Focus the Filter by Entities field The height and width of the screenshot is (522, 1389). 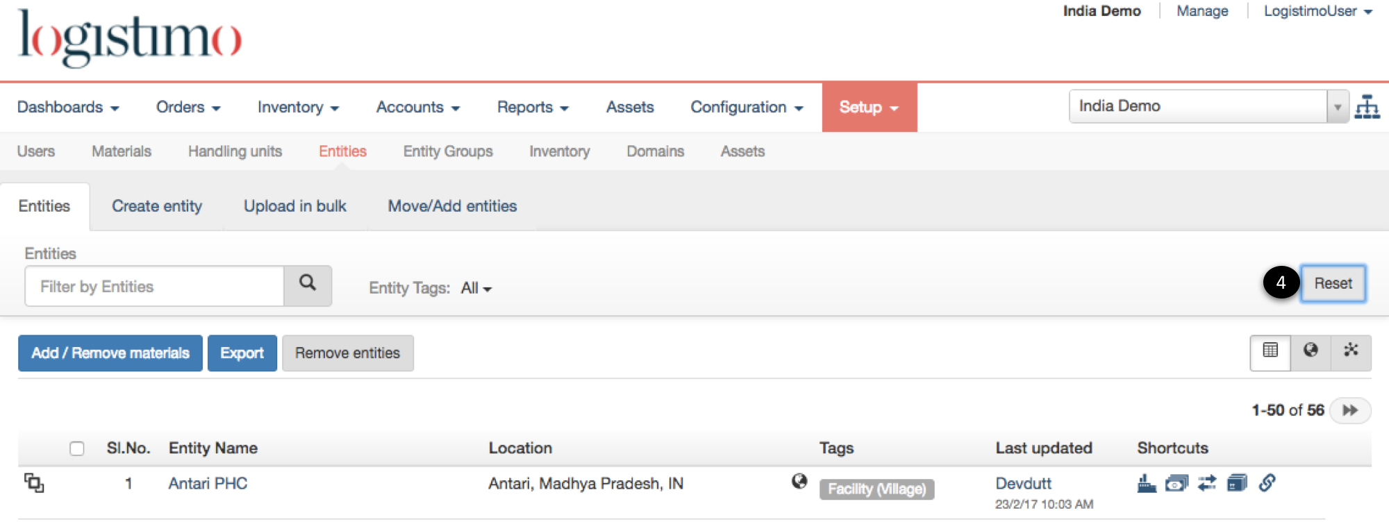154,286
